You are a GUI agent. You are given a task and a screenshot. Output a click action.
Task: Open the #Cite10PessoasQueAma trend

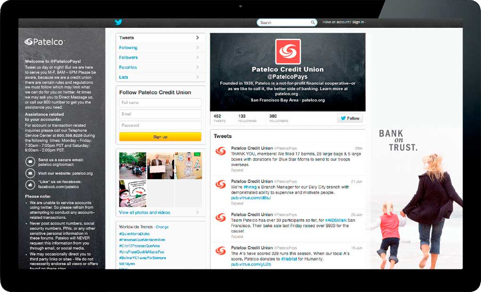tap(139, 246)
